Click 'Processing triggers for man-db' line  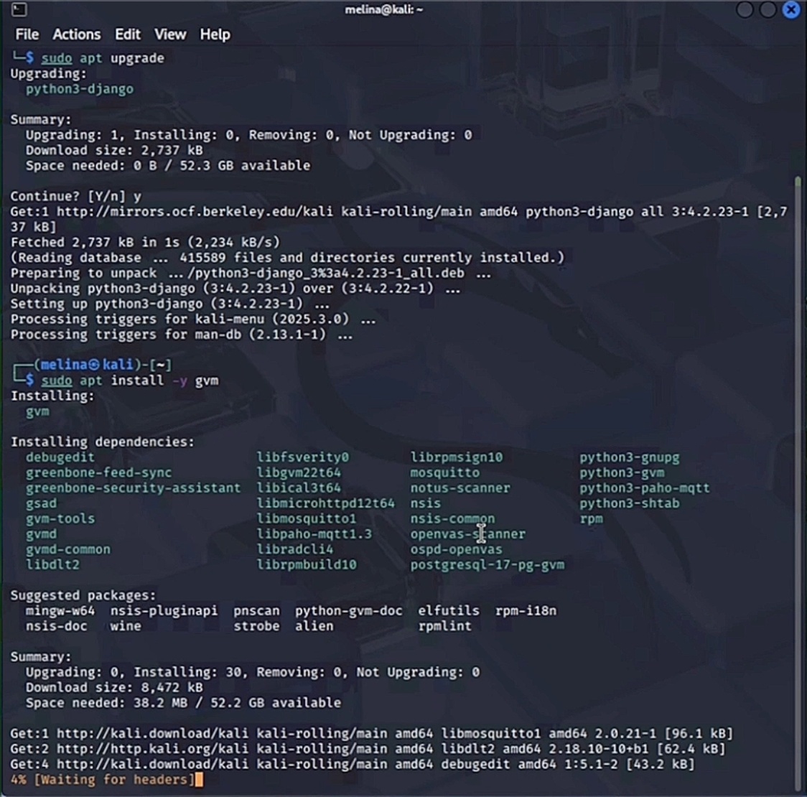pos(182,335)
